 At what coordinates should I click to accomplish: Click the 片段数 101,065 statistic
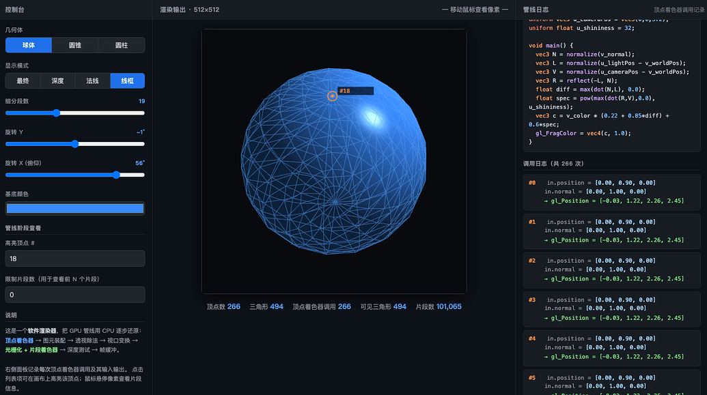pos(439,307)
